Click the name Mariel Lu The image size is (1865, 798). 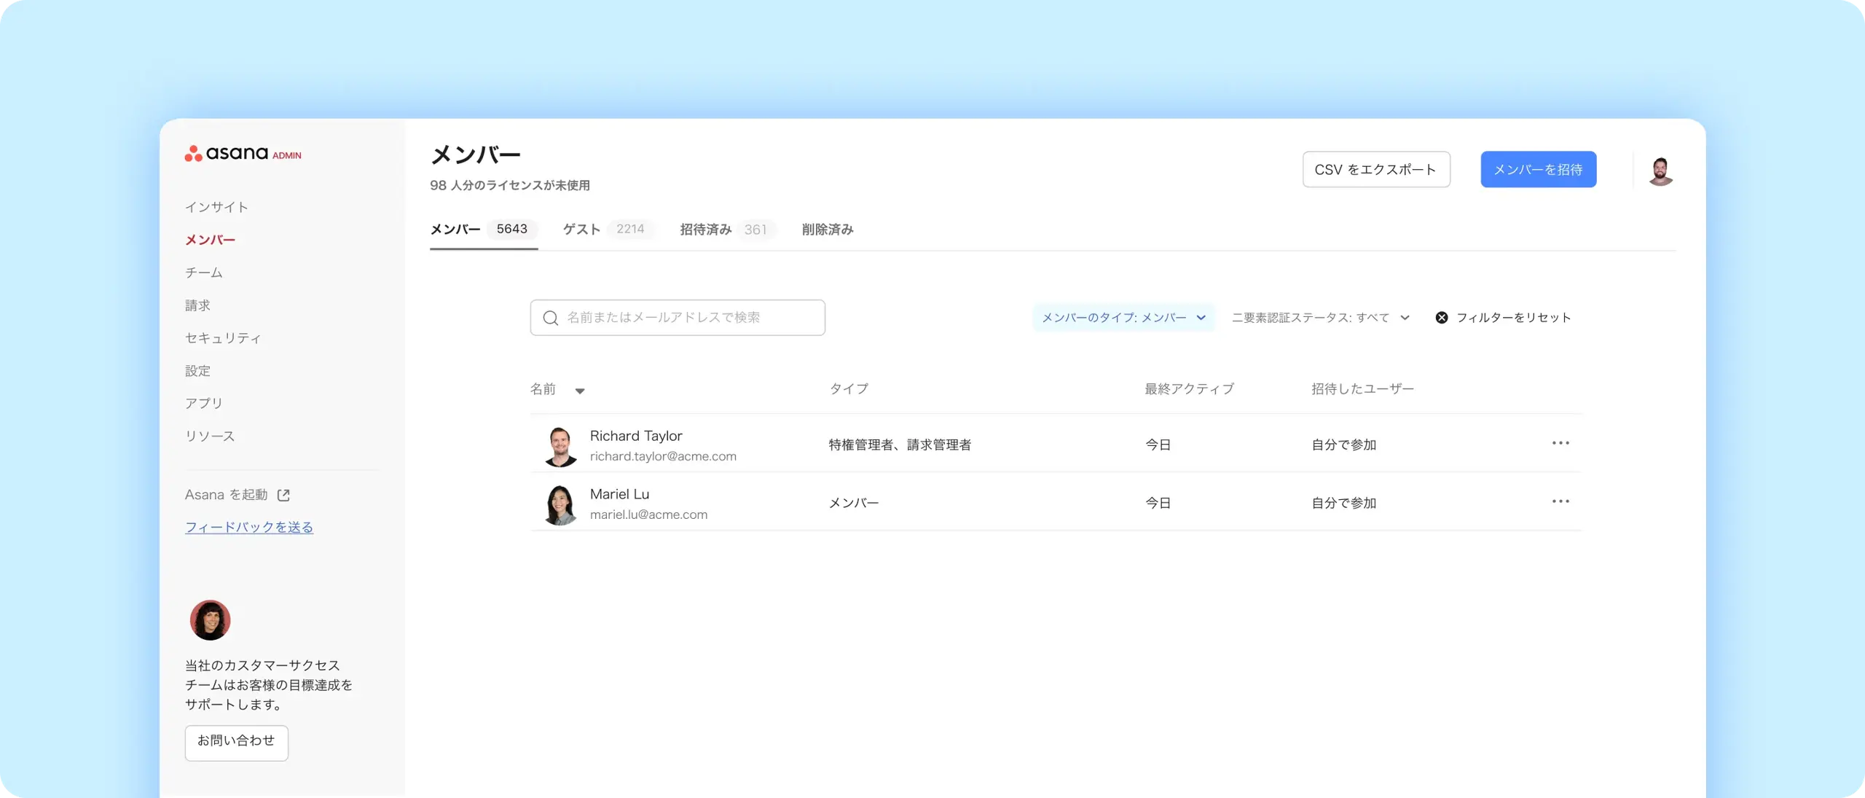619,494
